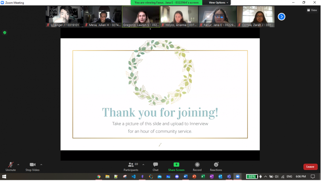Screen dimensions: 321x181
Task: Change layout with the View button
Action: point(312,10)
